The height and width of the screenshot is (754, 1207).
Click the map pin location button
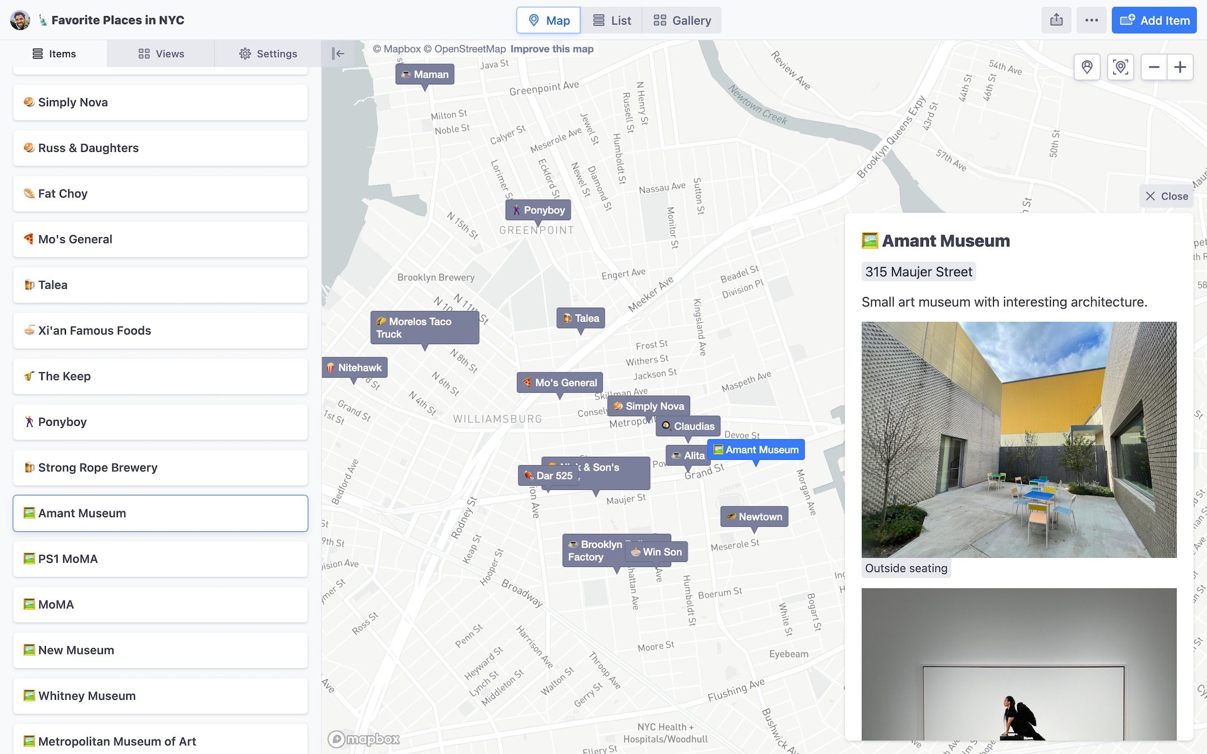coord(1087,67)
